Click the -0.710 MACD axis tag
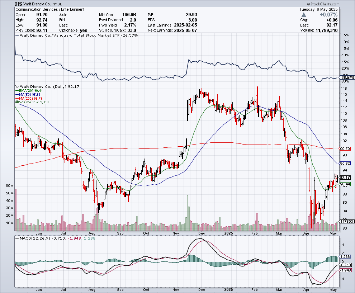This screenshot has height=293, width=355. click(345, 265)
